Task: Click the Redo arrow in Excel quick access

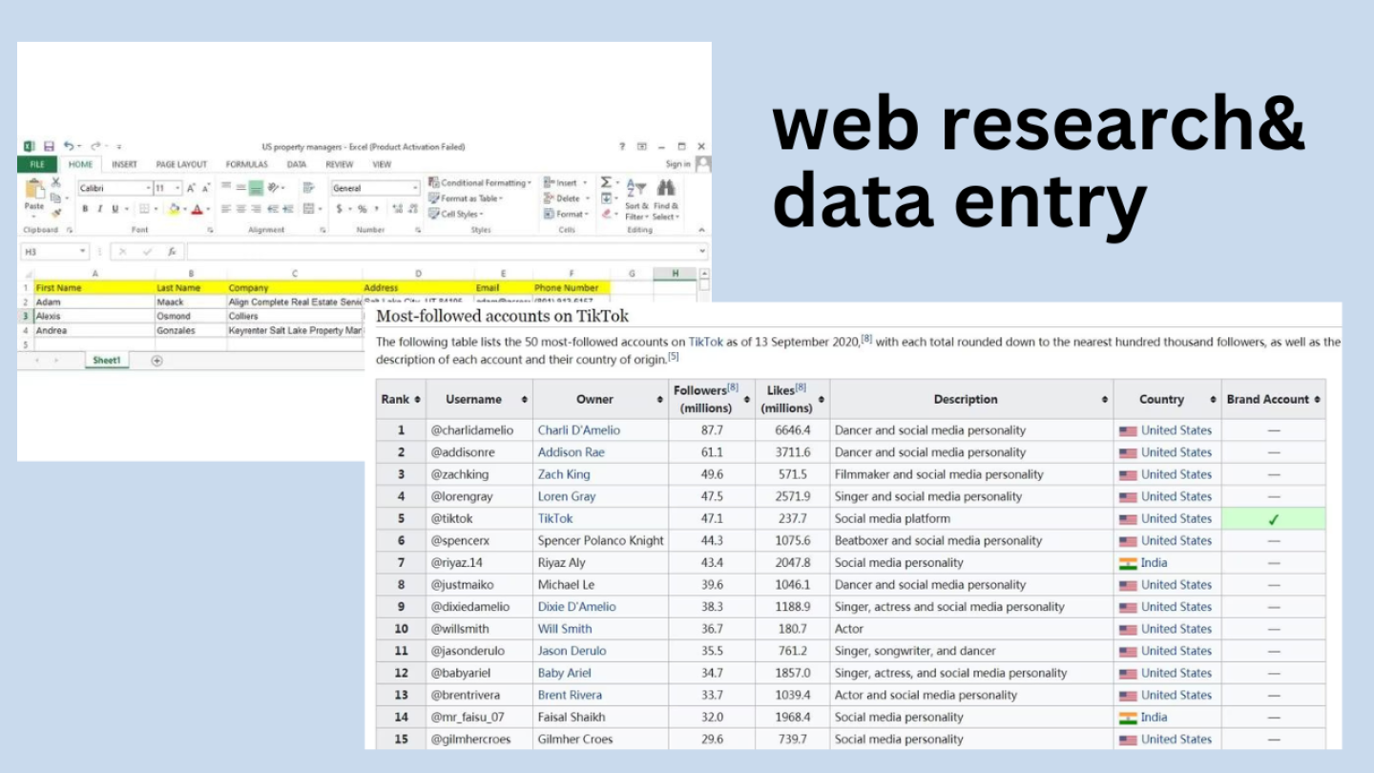Action: pyautogui.click(x=95, y=146)
